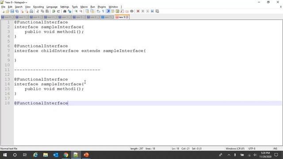Open the Edit menu

pyautogui.click(x=10, y=7)
